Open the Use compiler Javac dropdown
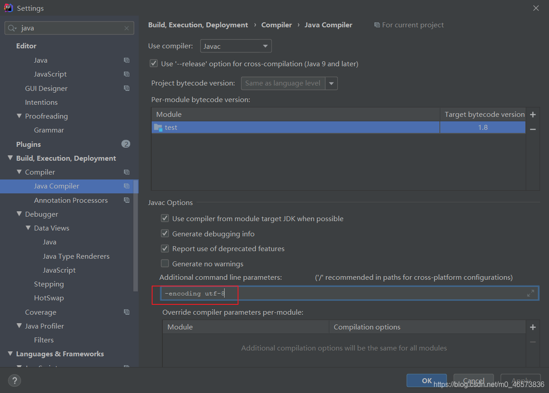Viewport: 549px width, 393px height. tap(236, 46)
